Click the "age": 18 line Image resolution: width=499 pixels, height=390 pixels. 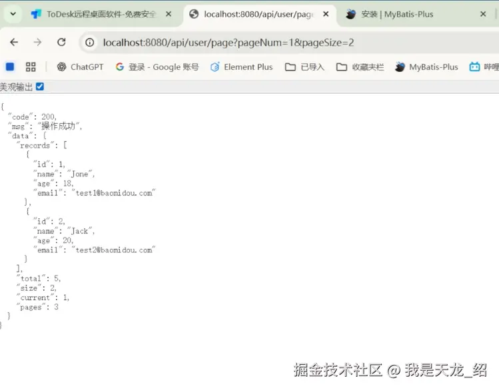pyautogui.click(x=53, y=184)
